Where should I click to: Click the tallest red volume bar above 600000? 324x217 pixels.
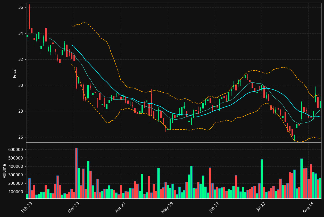pos(76,173)
